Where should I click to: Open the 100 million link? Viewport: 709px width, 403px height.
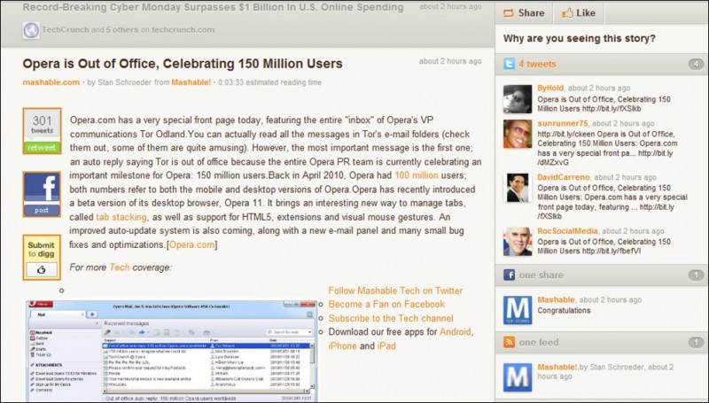[x=417, y=175]
